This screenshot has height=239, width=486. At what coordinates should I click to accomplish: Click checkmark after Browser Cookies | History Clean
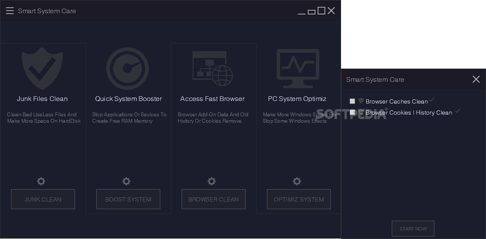tap(457, 110)
